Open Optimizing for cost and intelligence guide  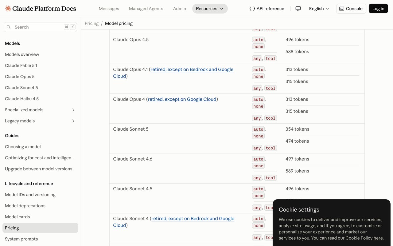point(40,158)
